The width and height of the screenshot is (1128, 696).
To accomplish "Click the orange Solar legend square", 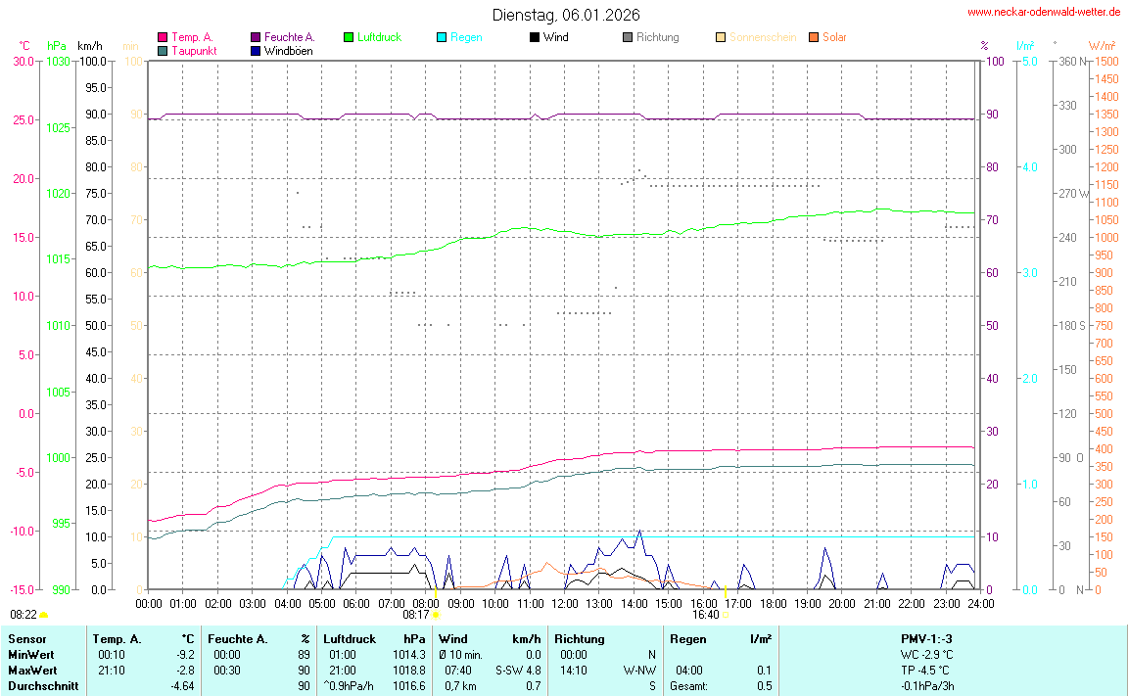I will [x=814, y=37].
